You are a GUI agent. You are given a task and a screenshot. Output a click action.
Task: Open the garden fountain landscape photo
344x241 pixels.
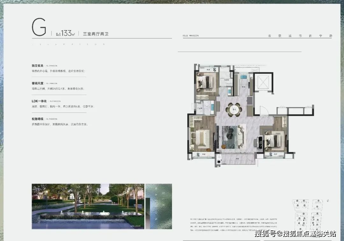(x=88, y=206)
